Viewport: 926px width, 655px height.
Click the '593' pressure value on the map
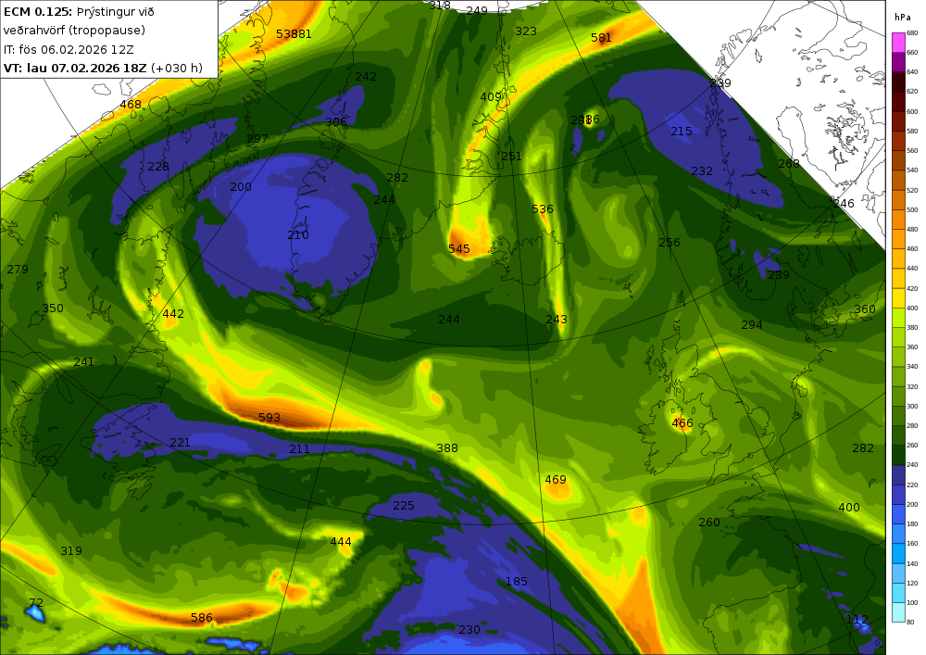(269, 418)
